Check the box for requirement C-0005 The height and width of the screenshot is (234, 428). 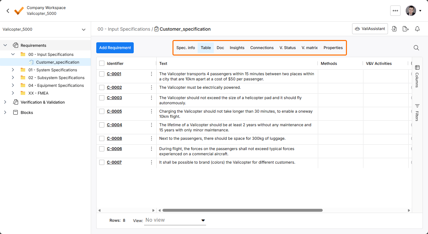click(102, 111)
